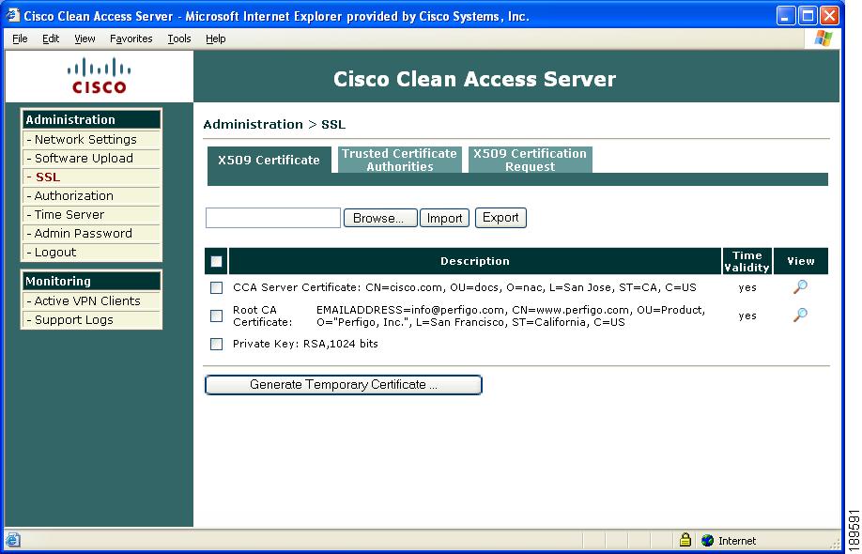Open the Favorites menu

click(131, 38)
